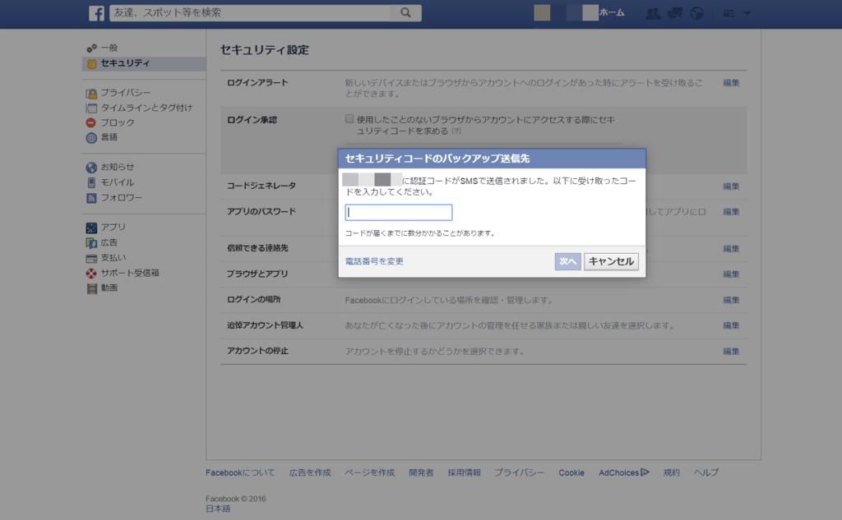Open ページを作成 footer link
The width and height of the screenshot is (842, 520).
369,473
